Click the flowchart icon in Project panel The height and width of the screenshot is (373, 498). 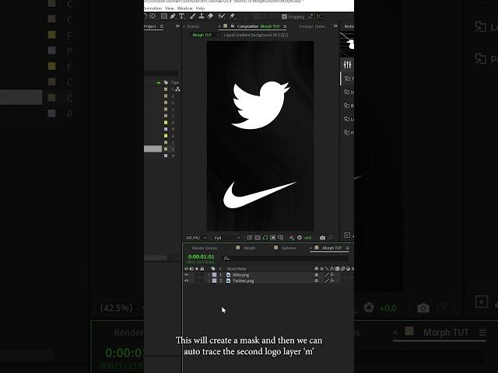[177, 89]
